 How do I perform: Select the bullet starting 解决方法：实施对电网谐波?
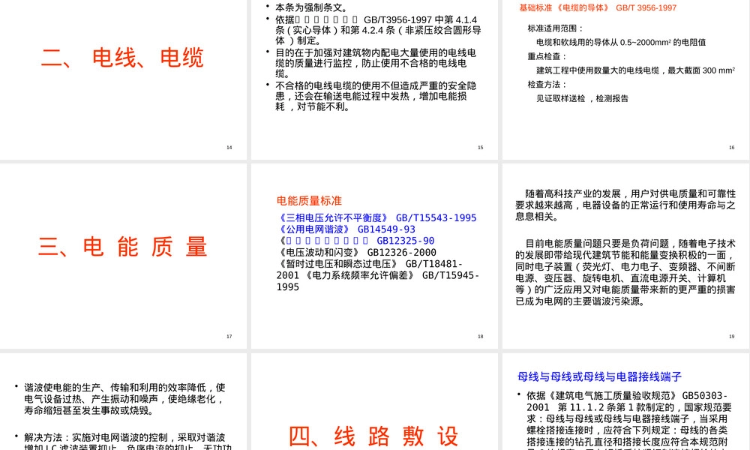128,442
